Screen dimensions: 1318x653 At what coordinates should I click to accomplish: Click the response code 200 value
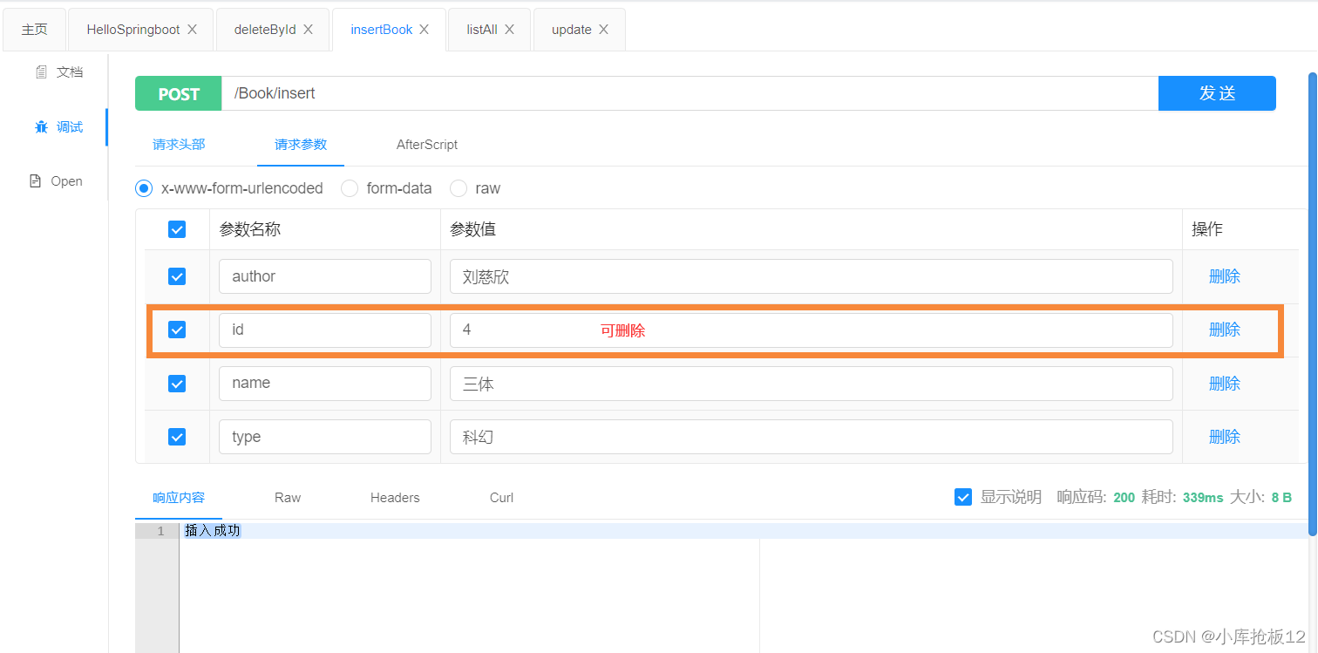click(1124, 498)
